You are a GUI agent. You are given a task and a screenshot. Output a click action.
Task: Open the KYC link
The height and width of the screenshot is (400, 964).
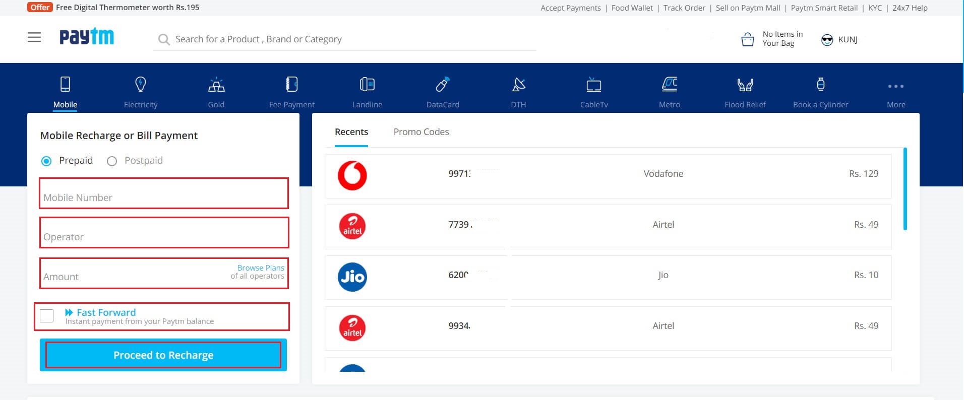click(x=875, y=8)
